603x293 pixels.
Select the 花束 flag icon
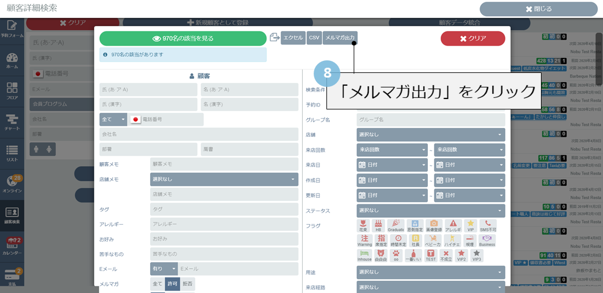pyautogui.click(x=364, y=225)
